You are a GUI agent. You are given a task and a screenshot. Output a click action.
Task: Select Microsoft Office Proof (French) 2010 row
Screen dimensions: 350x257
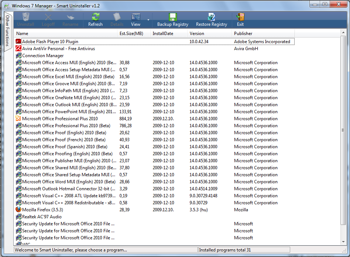(x=155, y=139)
